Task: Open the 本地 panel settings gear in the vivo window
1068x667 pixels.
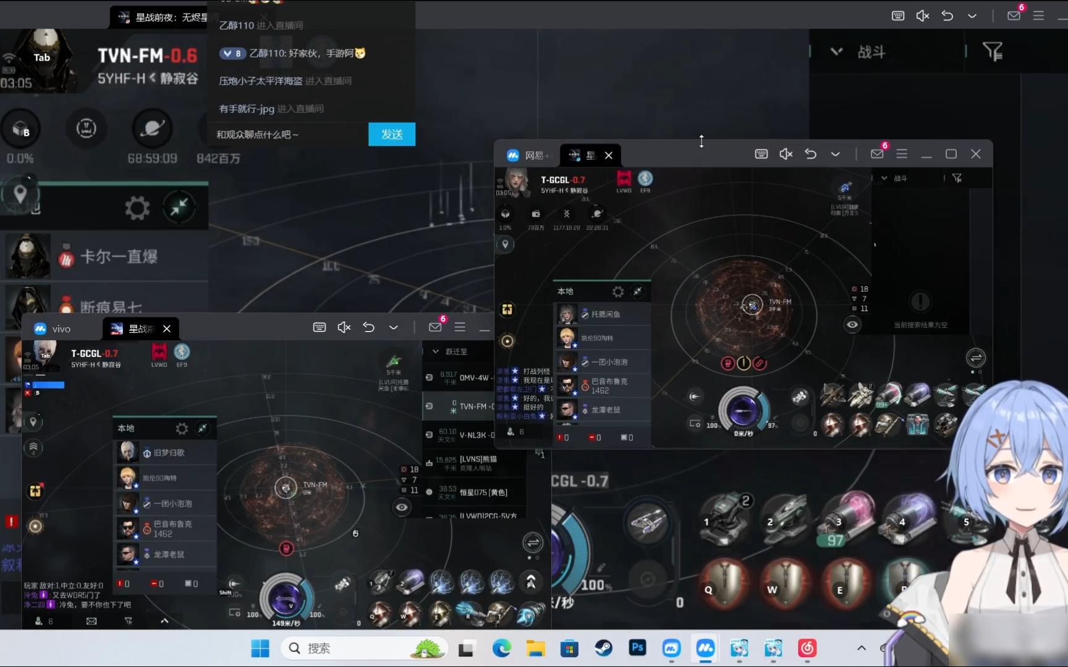Action: tap(182, 428)
